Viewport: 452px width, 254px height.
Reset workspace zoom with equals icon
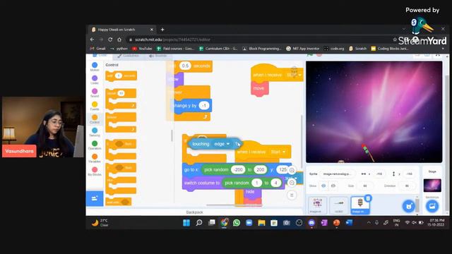[292, 195]
